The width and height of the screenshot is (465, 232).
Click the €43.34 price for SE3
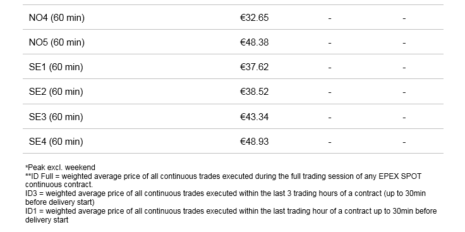[255, 117]
